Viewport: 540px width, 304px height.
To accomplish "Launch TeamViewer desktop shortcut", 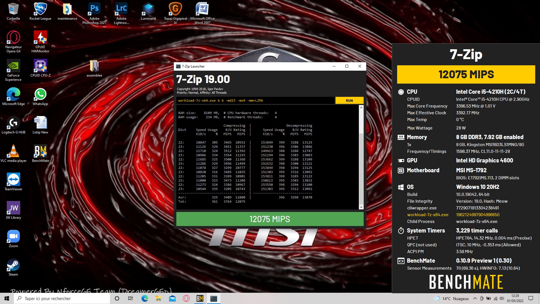I will (13, 182).
